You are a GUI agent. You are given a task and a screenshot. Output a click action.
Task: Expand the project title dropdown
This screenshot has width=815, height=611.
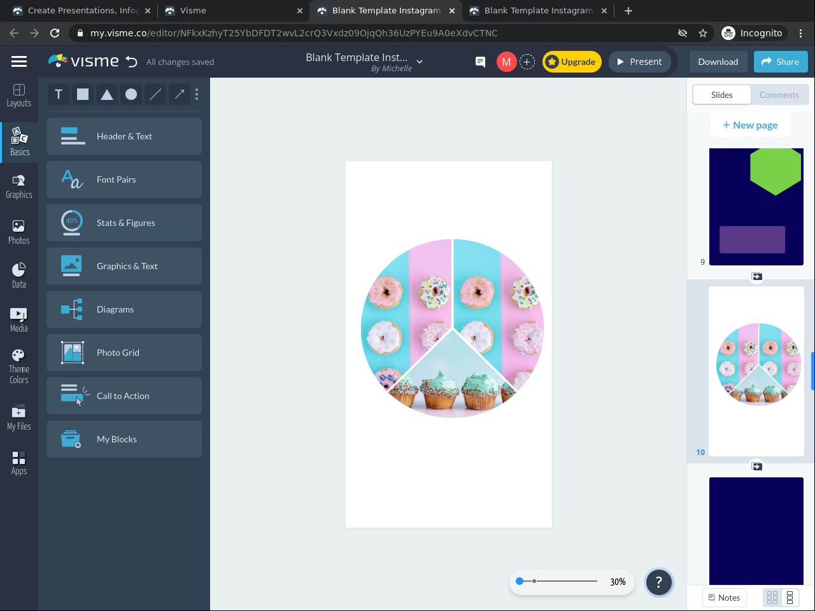pos(420,62)
